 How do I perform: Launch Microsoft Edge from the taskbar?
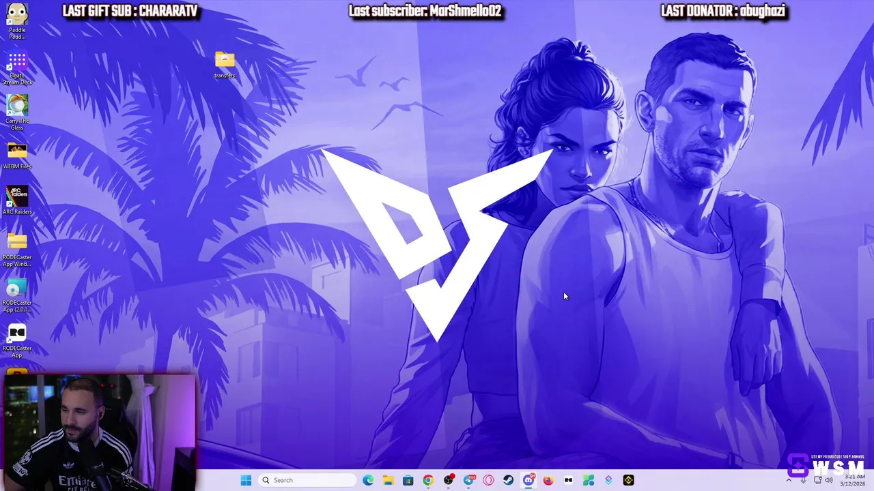[368, 480]
